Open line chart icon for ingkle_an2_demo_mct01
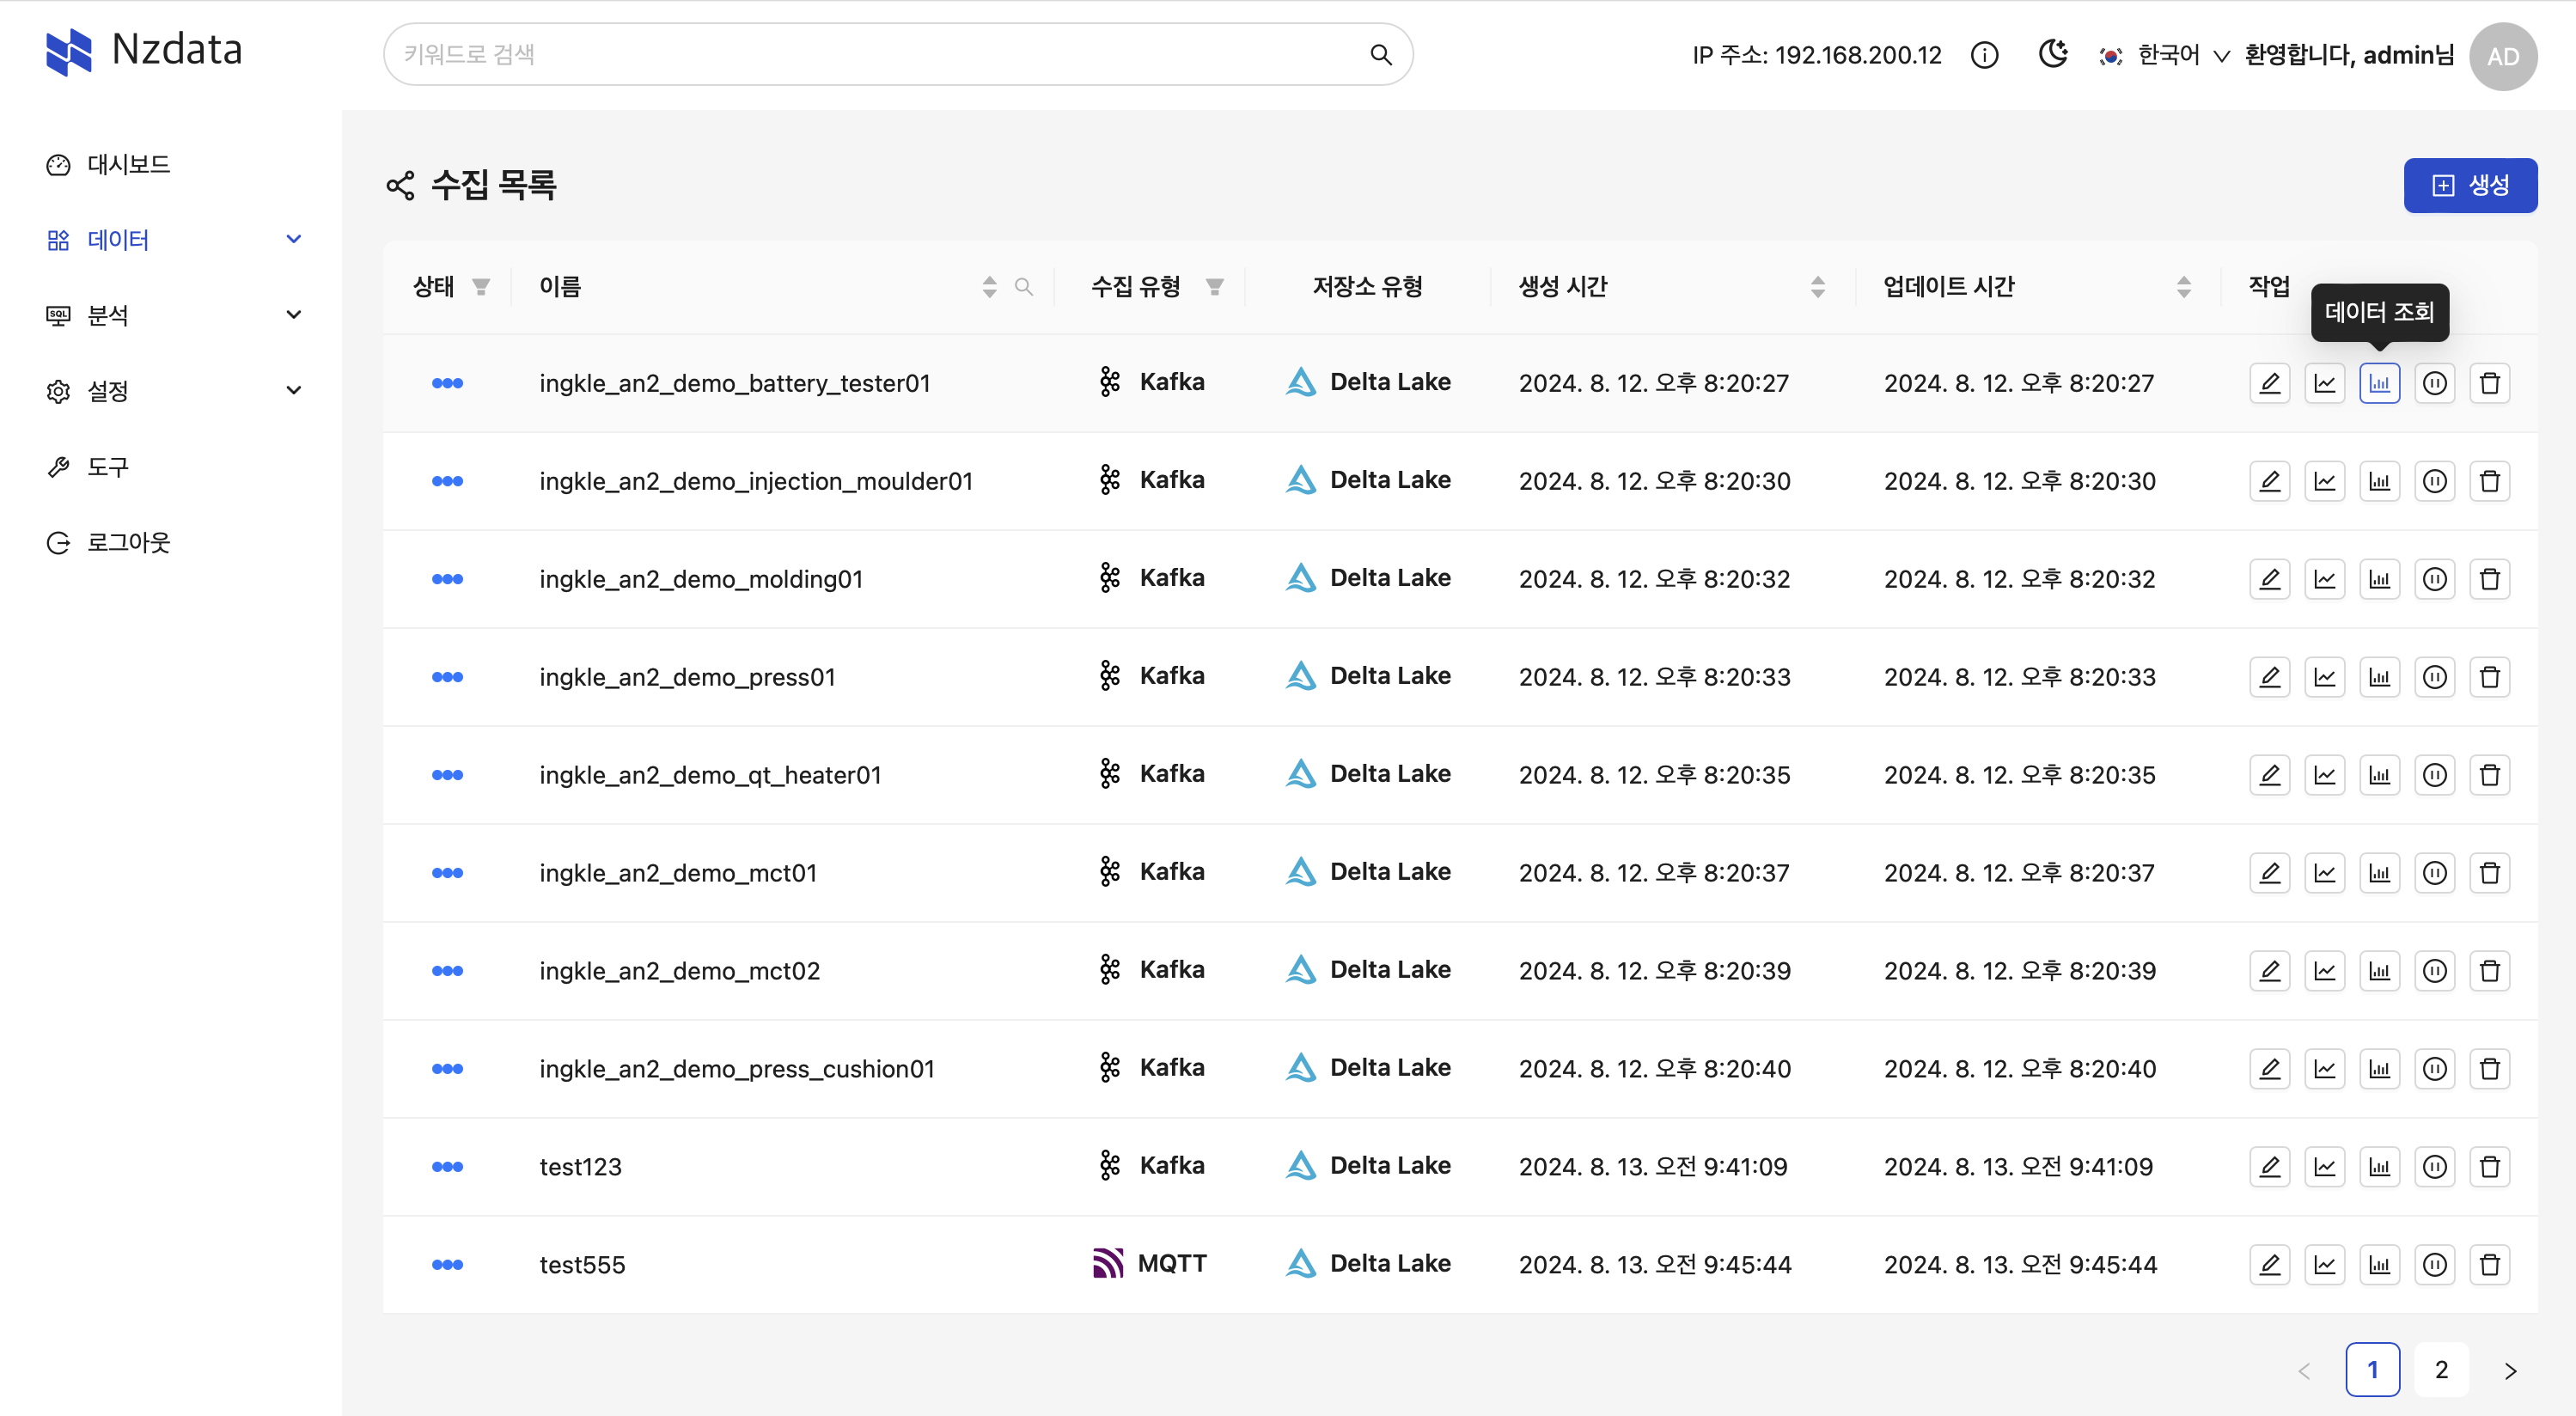 [x=2325, y=873]
